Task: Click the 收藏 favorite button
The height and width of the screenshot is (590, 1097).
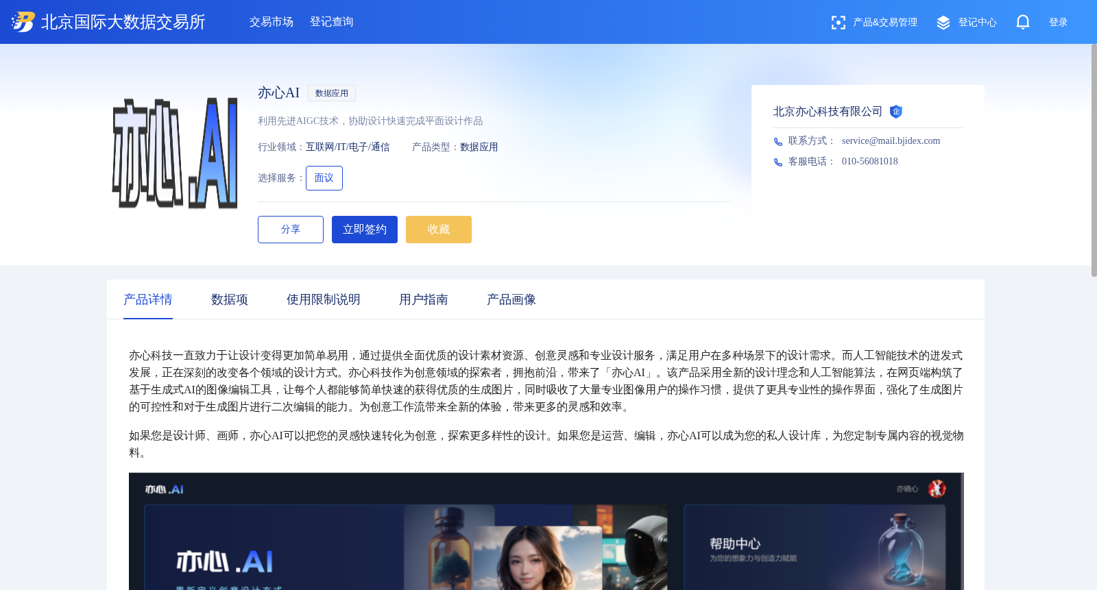Action: click(439, 230)
